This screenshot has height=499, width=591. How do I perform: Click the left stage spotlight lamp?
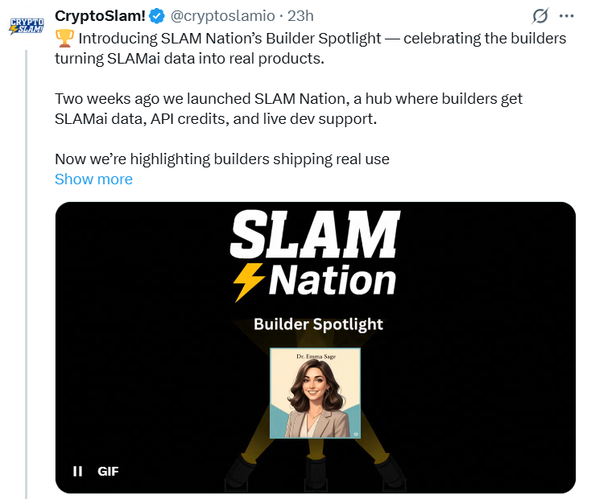click(x=239, y=473)
